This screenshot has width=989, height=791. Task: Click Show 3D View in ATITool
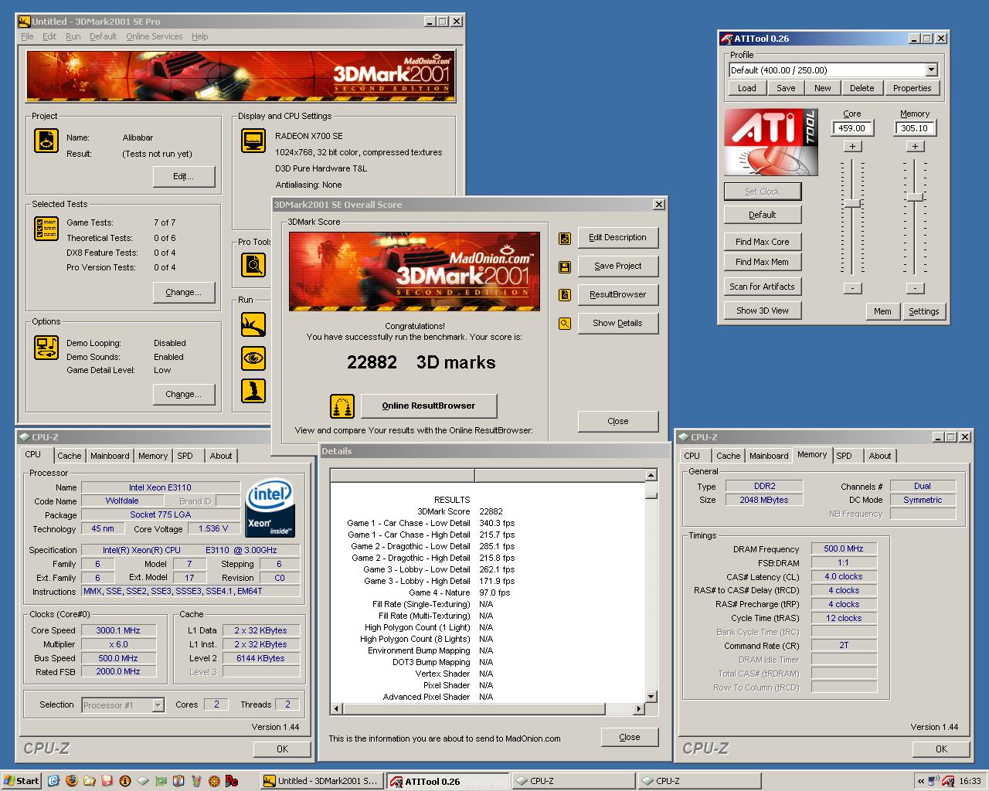(x=763, y=311)
